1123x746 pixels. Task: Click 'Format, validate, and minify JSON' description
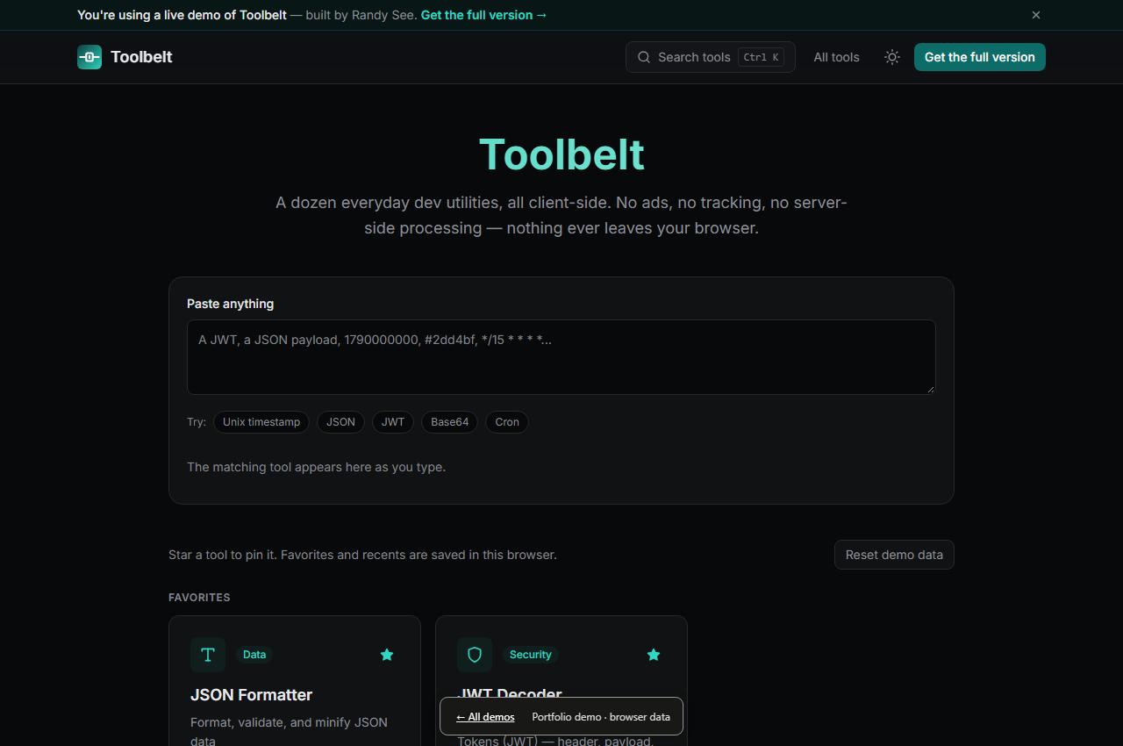289,731
